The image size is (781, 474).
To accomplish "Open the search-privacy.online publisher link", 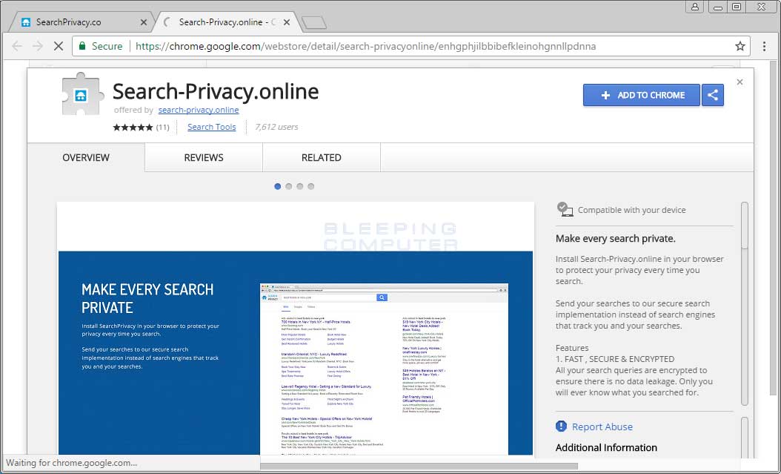I will 199,110.
